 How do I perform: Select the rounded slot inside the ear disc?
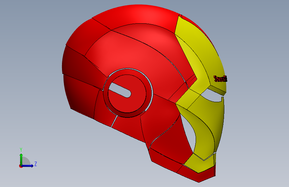point(120,90)
